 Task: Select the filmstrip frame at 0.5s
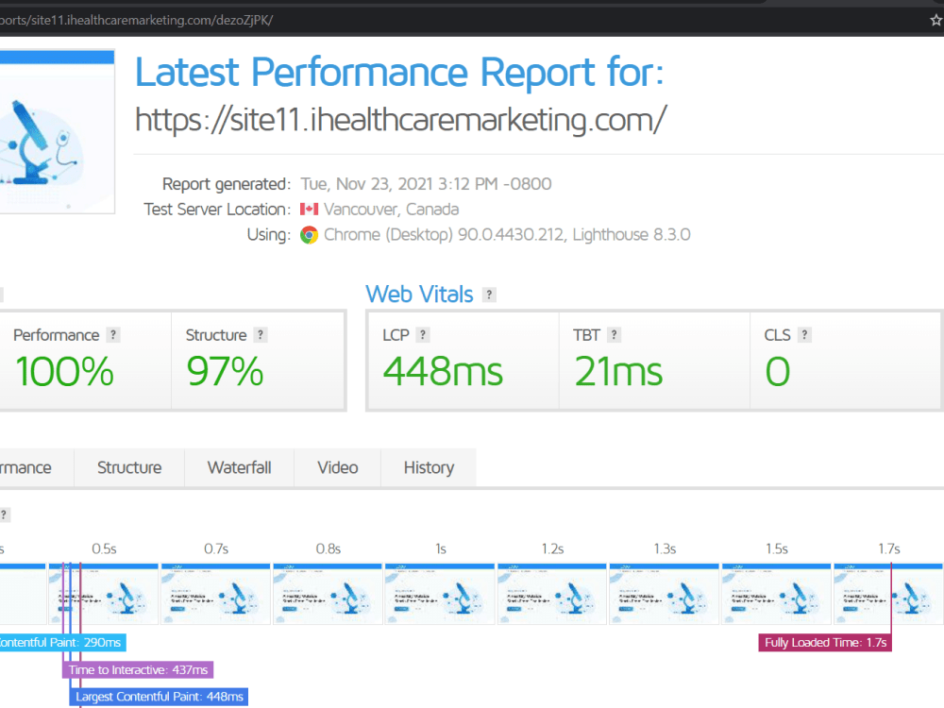[104, 594]
